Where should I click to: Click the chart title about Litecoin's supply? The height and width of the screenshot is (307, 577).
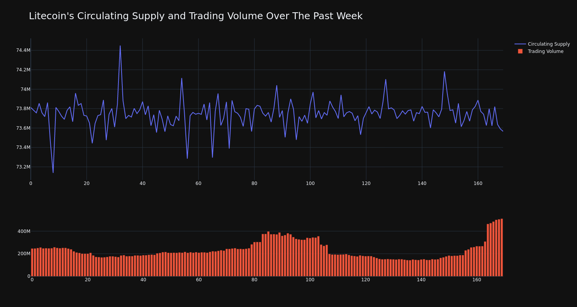pos(195,16)
